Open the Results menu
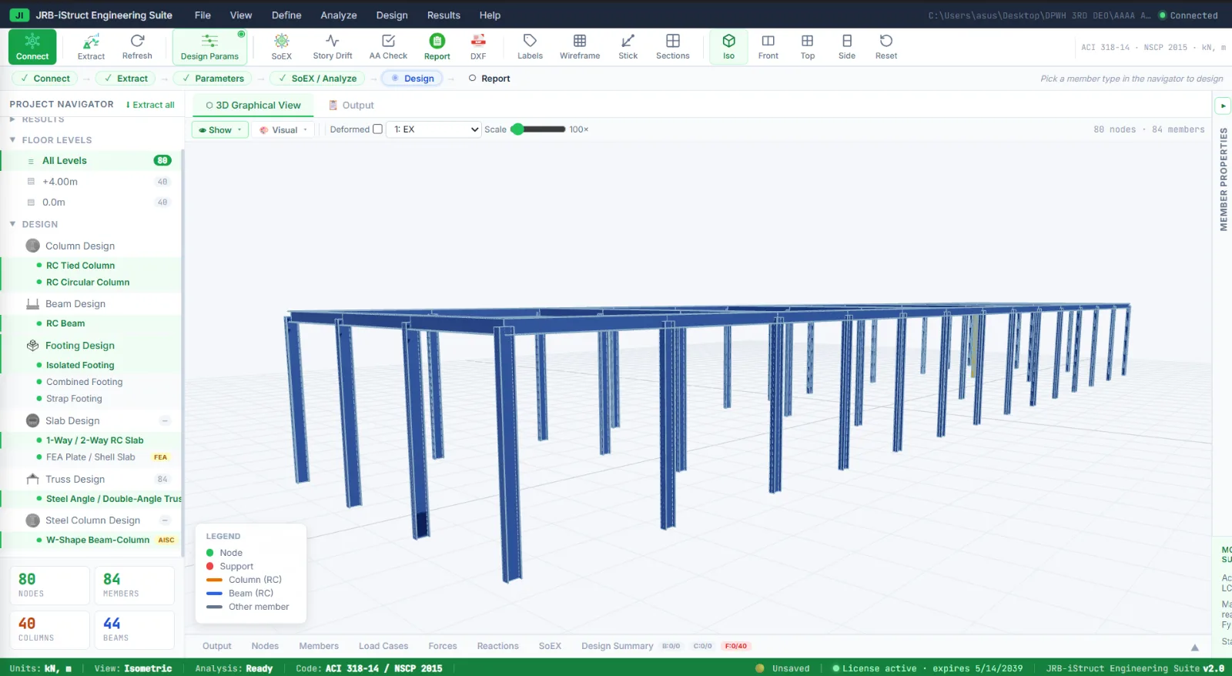The height and width of the screenshot is (676, 1232). [x=444, y=15]
